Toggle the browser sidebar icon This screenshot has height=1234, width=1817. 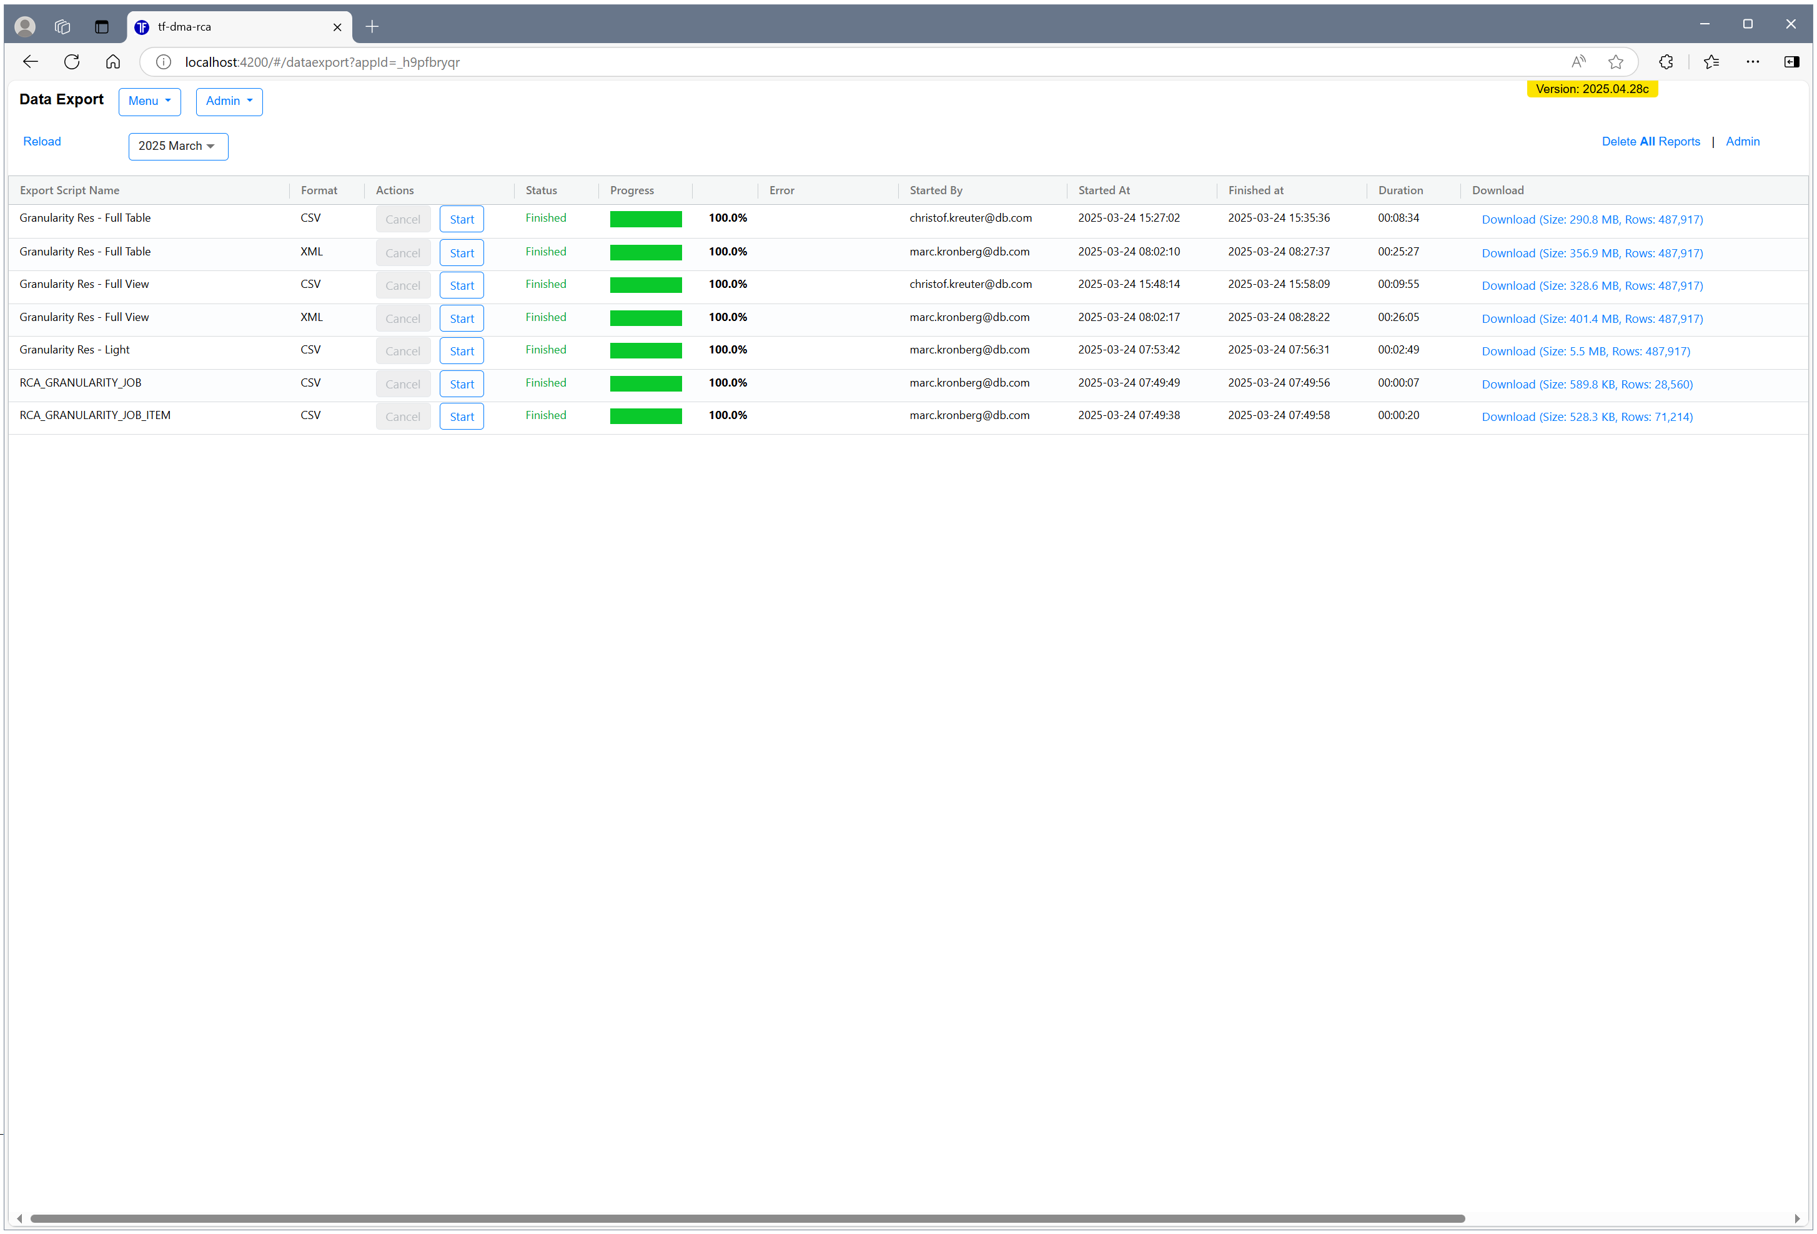[x=1791, y=62]
